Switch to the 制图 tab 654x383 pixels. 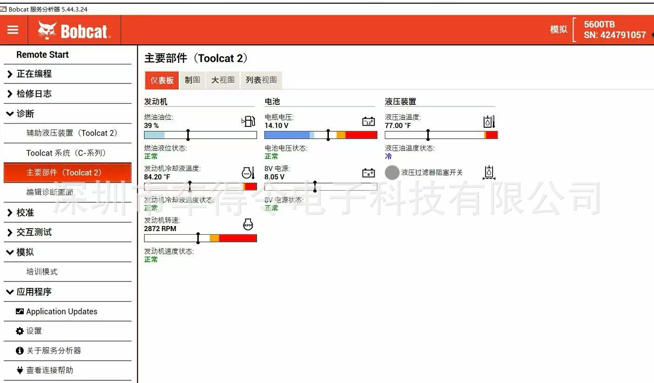pos(192,80)
